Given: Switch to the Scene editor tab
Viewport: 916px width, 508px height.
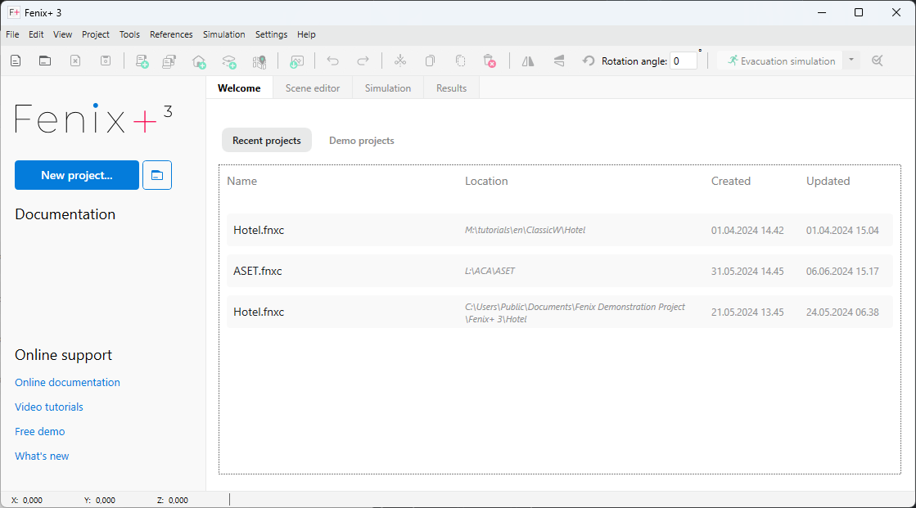Looking at the screenshot, I should point(312,88).
